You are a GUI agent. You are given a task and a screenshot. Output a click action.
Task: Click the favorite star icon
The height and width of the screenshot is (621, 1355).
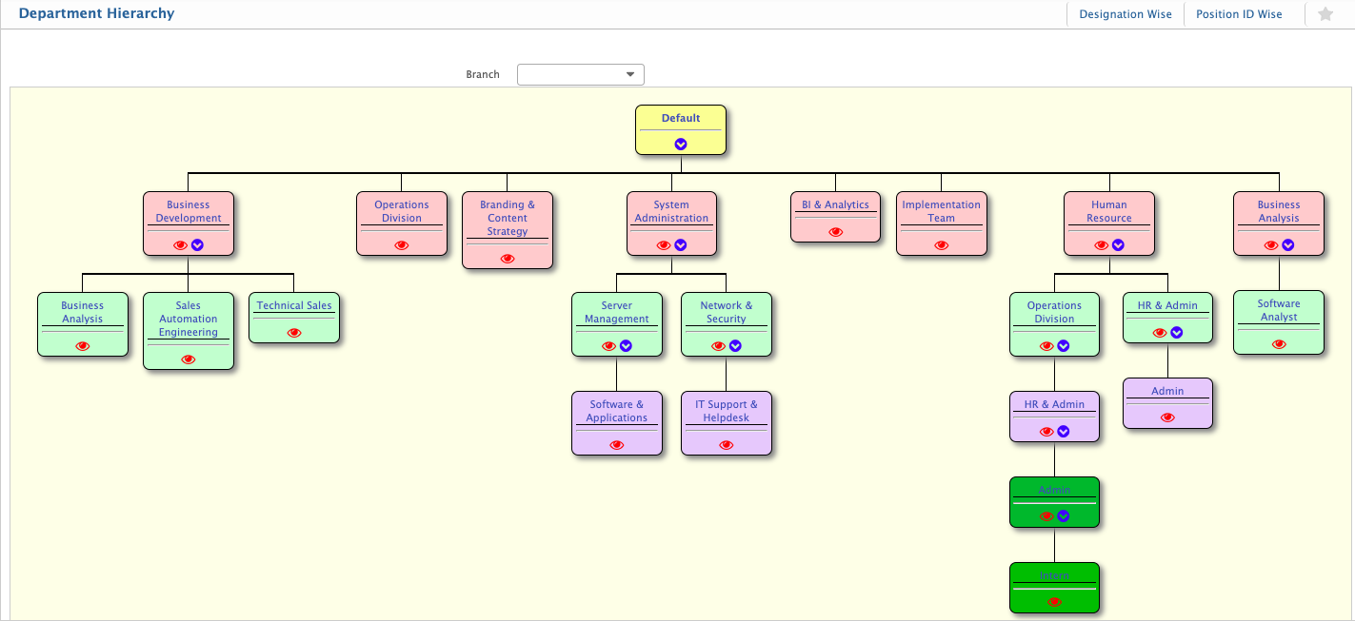1325,14
